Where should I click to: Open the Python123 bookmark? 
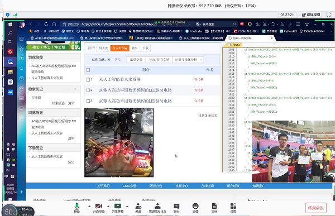(289, 31)
